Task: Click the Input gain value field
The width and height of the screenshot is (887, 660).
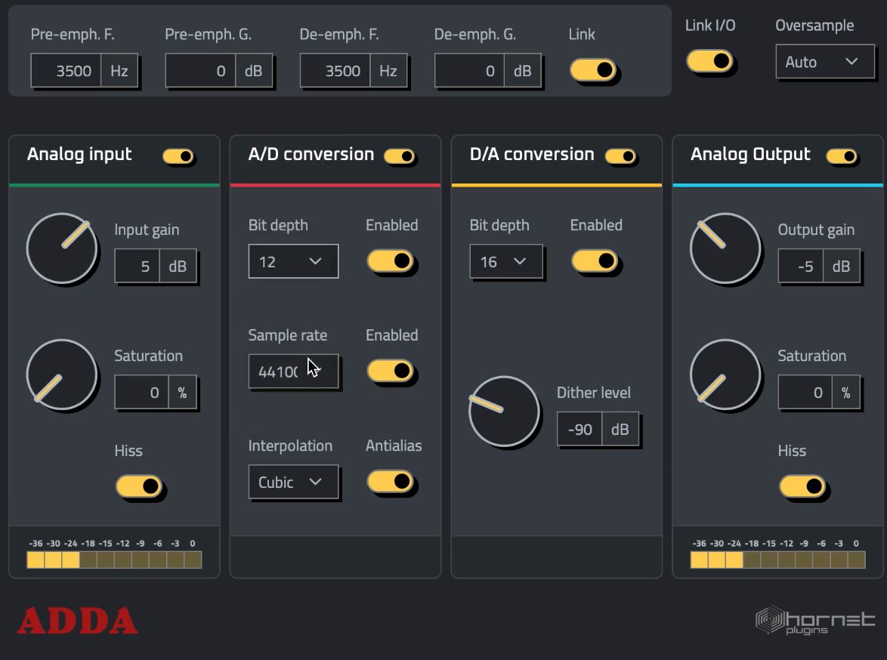Action: tap(138, 266)
